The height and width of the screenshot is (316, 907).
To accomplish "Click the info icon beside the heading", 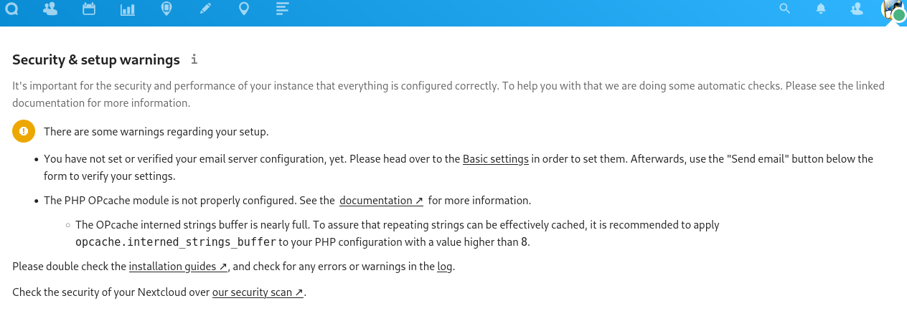I will coord(194,59).
